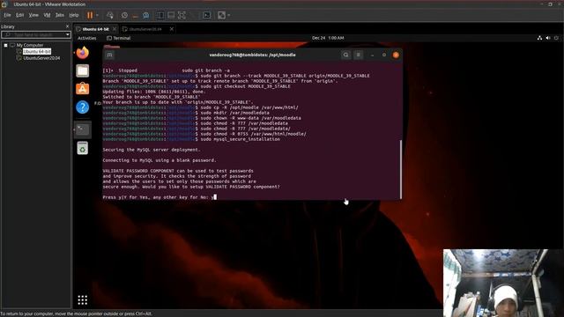564x317 pixels.
Task: Launch Firefox from the Ubuntu dock
Action: point(82,53)
